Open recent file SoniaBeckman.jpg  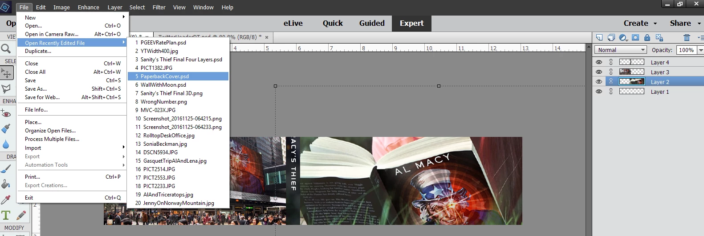point(178,144)
